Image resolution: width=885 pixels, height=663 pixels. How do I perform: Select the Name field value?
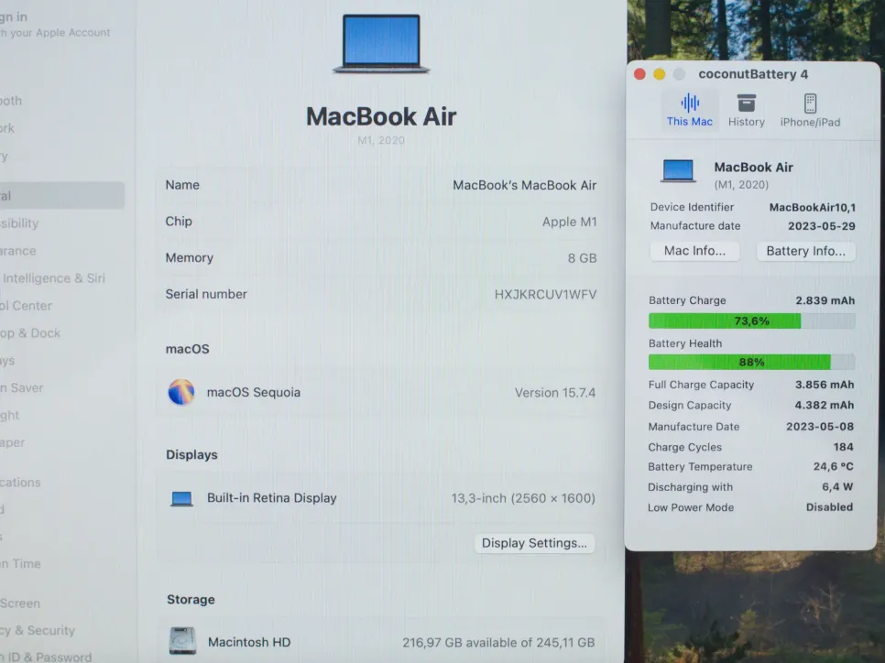pos(524,185)
